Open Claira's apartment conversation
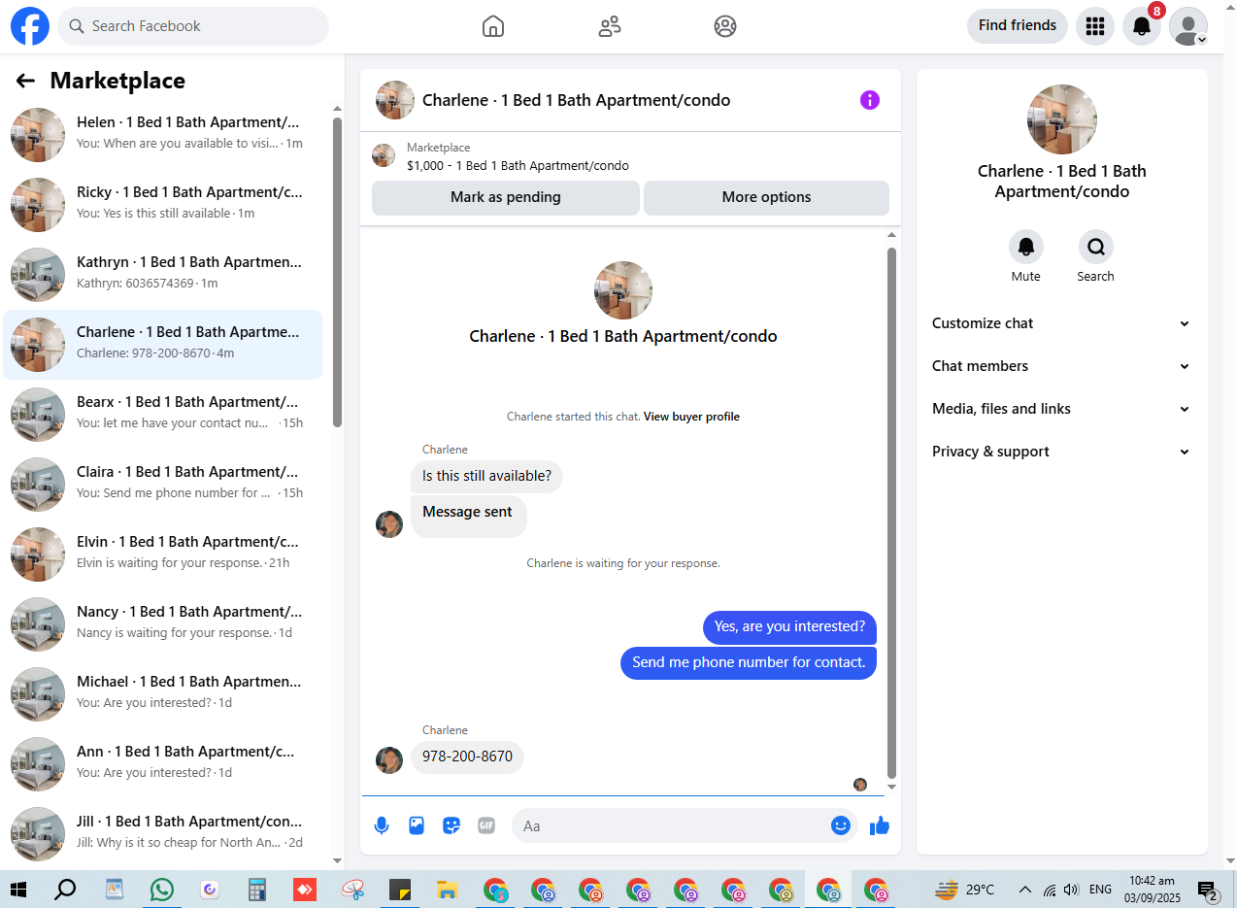This screenshot has width=1237, height=908. coord(163,485)
